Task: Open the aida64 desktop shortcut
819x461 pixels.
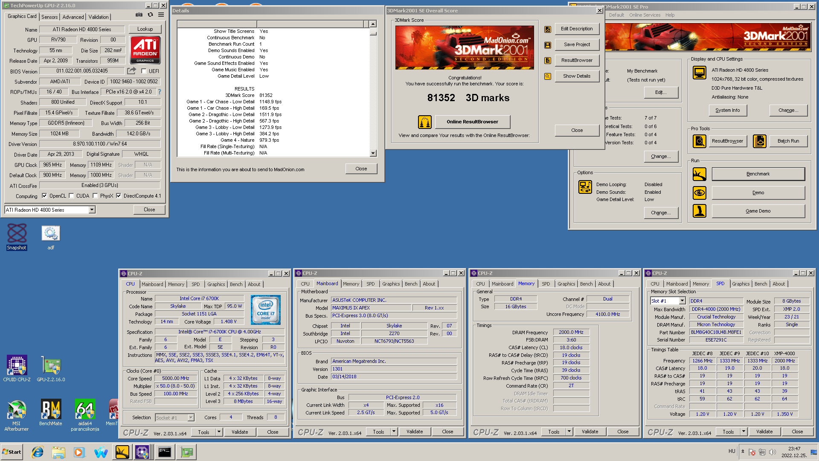Action: [x=85, y=415]
